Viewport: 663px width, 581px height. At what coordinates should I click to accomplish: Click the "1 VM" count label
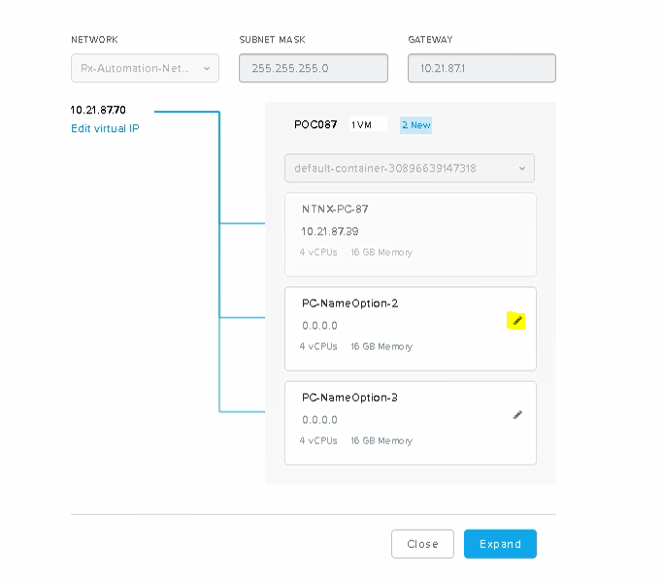click(361, 125)
